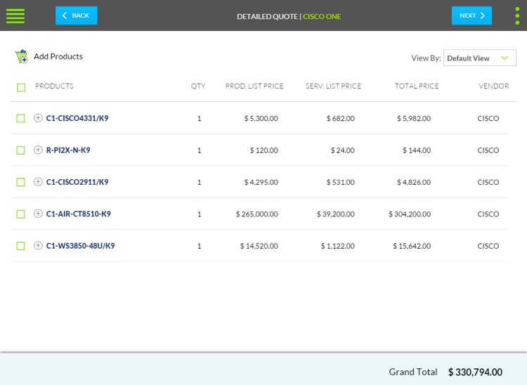Screen dimensions: 527x385
Task: Click the VENDOR column header
Action: point(494,86)
